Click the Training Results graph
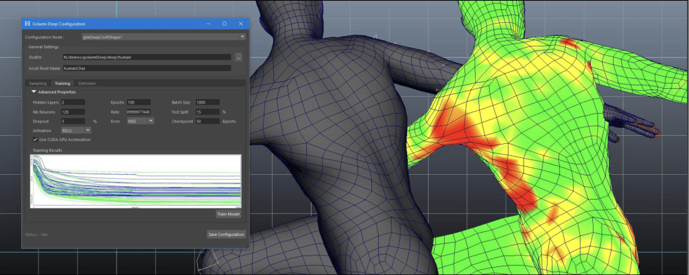This screenshot has height=275, width=689. 135,181
